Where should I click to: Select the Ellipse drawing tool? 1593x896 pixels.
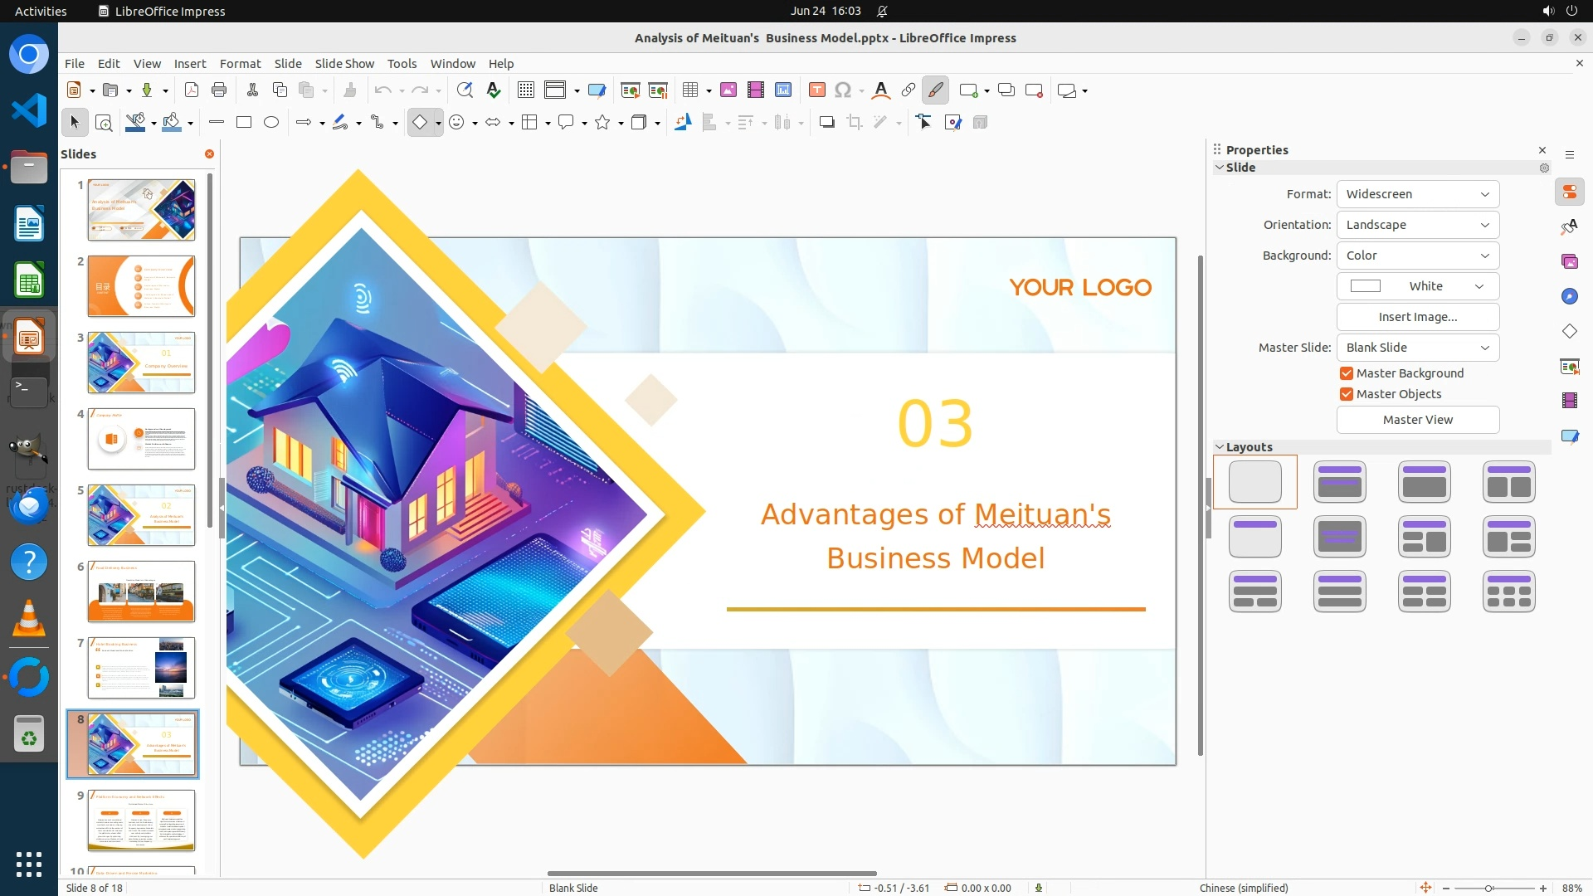coord(271,123)
